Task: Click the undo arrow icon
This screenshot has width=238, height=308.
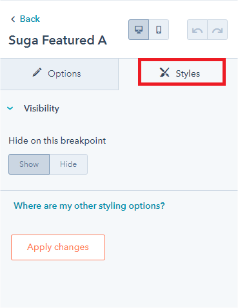Action: [197, 30]
